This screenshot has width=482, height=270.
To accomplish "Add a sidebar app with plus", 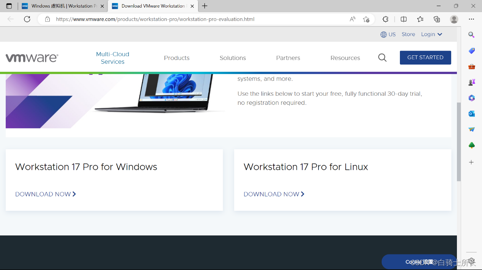I will pos(471,162).
